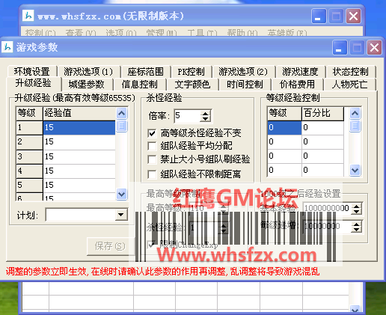The image size is (386, 315).
Task: Select the 游戏速度 tab
Action: (300, 72)
